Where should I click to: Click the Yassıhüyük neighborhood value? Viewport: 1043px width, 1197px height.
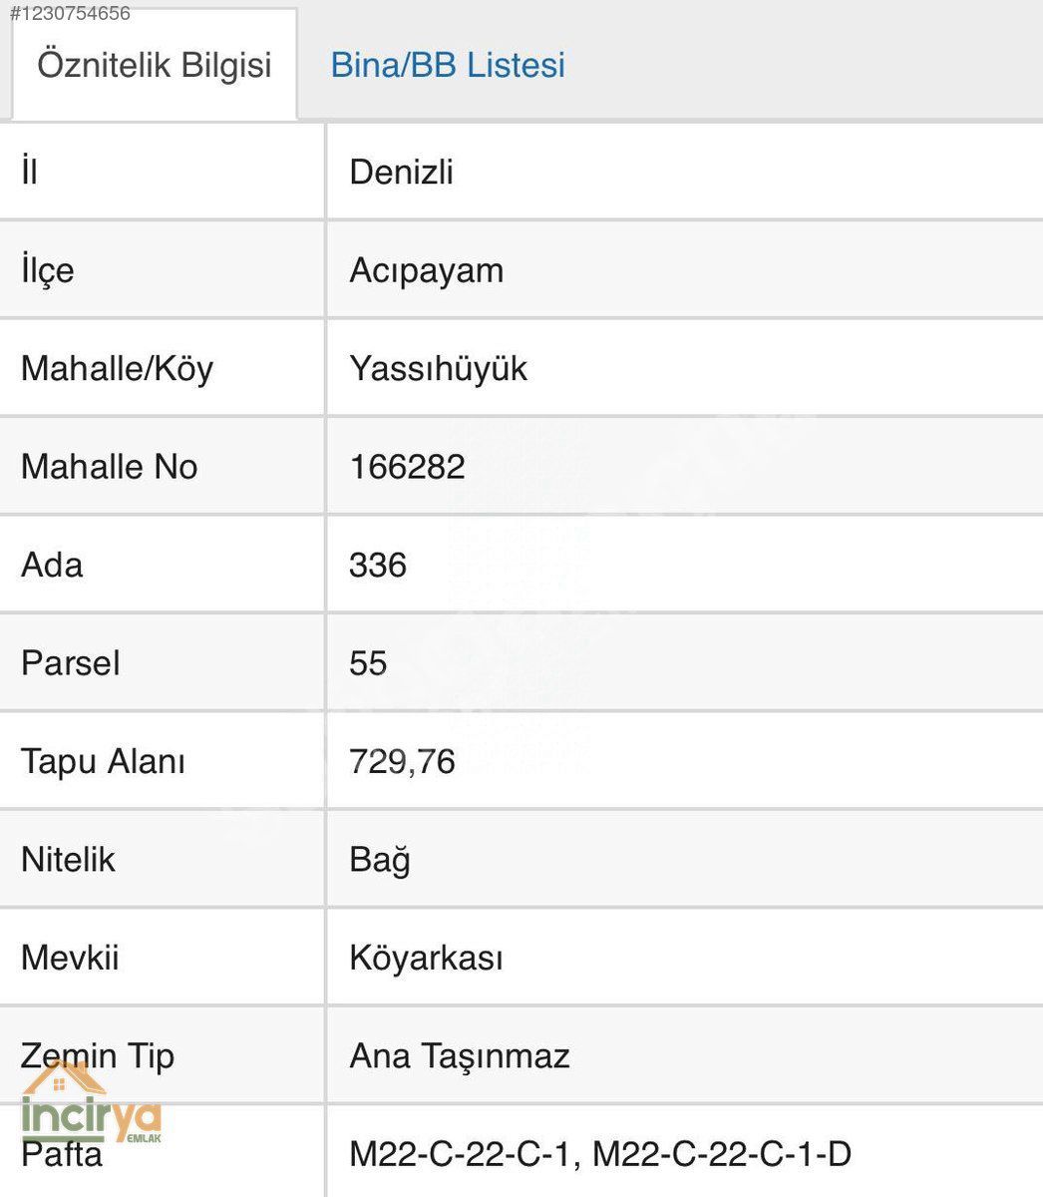(438, 368)
